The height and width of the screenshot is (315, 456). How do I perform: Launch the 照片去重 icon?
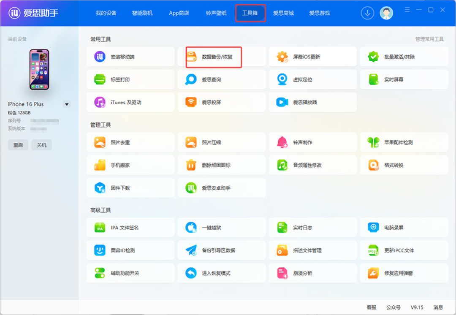100,142
